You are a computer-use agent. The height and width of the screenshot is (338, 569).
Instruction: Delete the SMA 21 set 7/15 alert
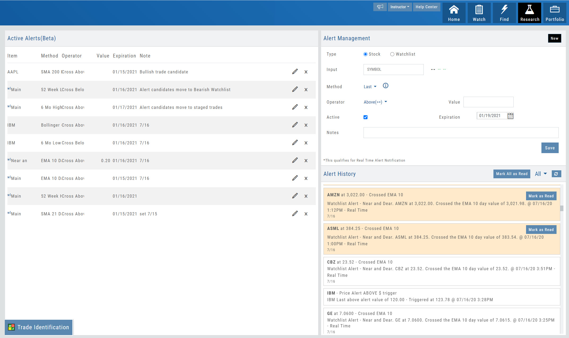pyautogui.click(x=306, y=214)
